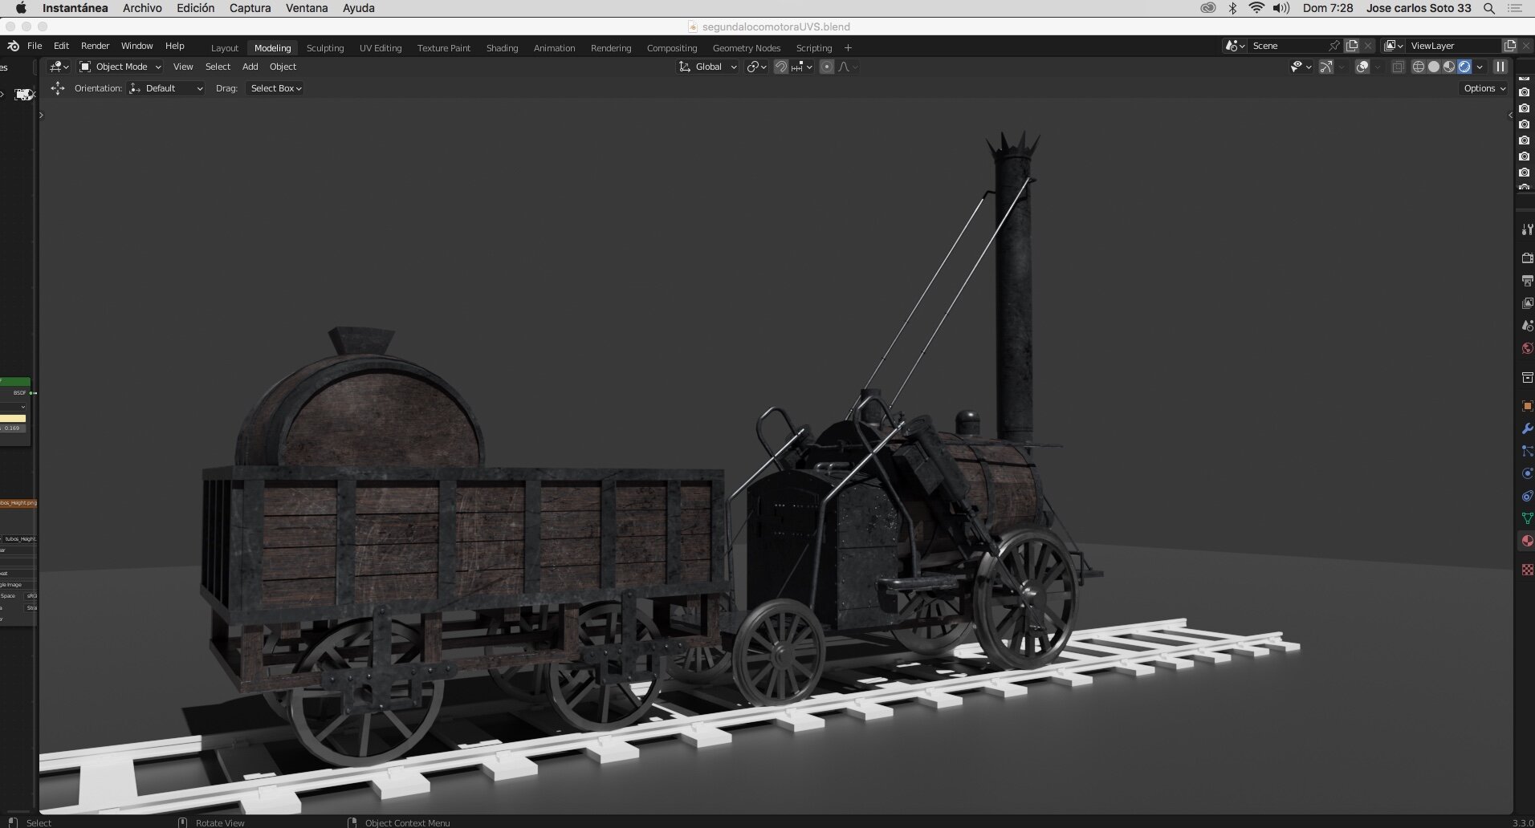Open the view layer browse icon
The width and height of the screenshot is (1535, 828).
tap(1394, 46)
